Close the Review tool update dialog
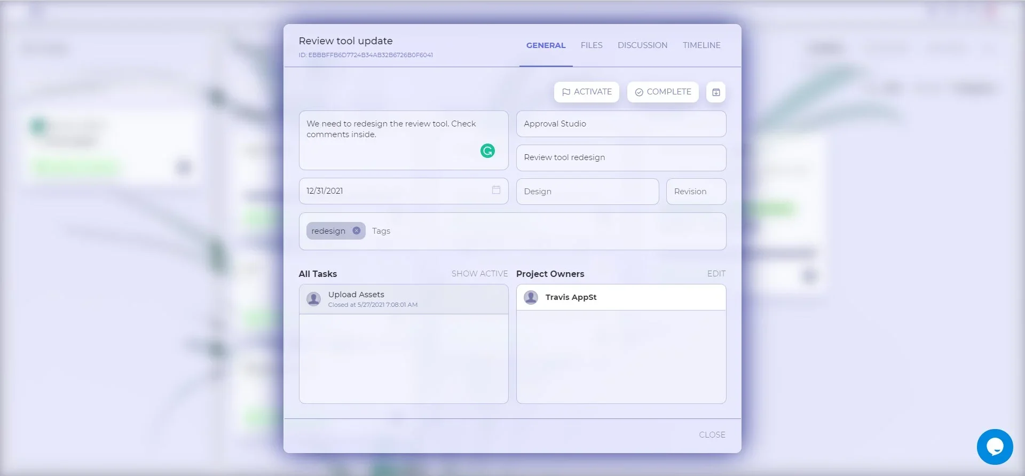Screen dimensions: 1025x476 pyautogui.click(x=712, y=435)
